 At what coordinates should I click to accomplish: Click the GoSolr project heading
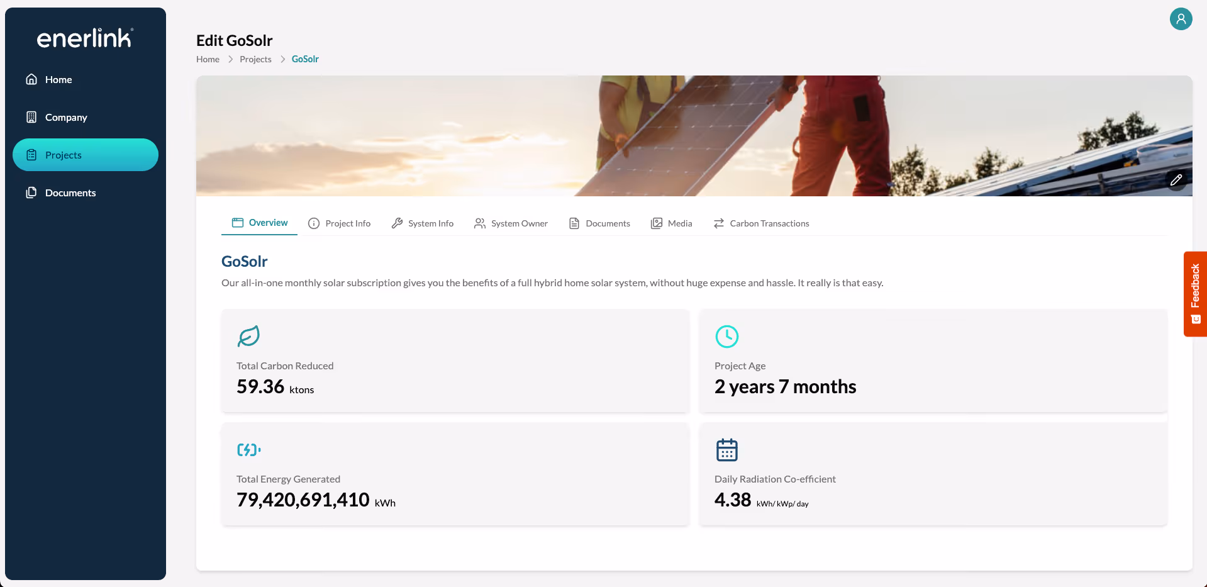[245, 261]
